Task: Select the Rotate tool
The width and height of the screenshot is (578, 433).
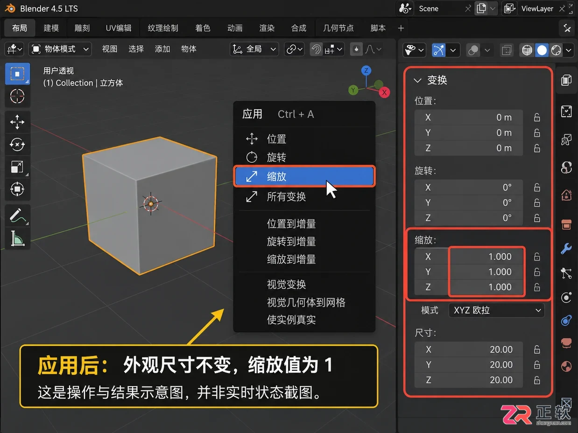Action: click(x=17, y=145)
